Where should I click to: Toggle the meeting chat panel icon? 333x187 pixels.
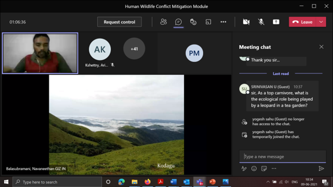(x=178, y=22)
